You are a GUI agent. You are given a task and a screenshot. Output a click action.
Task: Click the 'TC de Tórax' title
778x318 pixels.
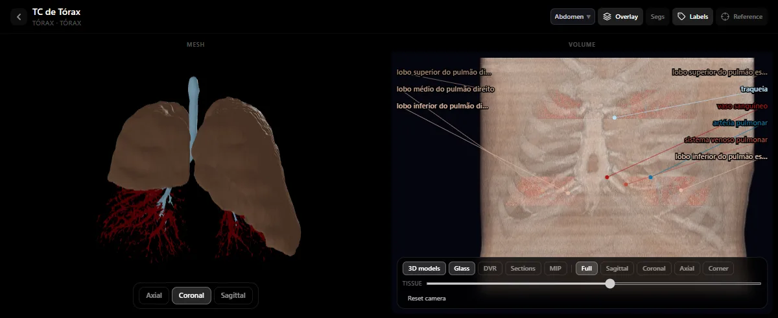click(56, 12)
